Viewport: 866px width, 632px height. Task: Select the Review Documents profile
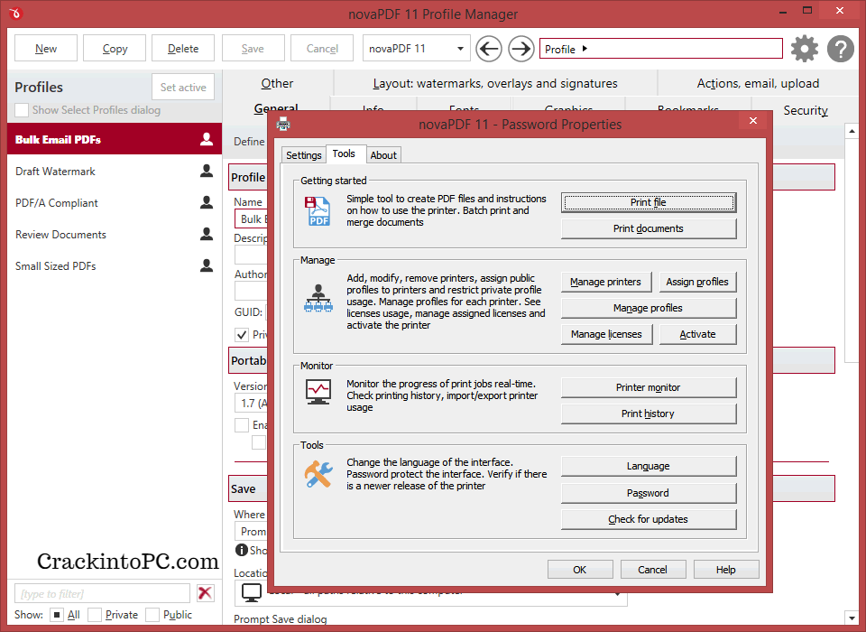(115, 234)
